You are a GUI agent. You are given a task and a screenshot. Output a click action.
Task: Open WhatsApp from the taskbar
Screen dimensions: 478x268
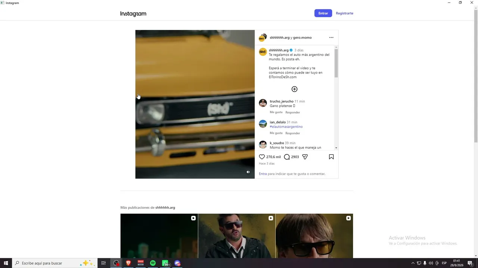pyautogui.click(x=165, y=263)
